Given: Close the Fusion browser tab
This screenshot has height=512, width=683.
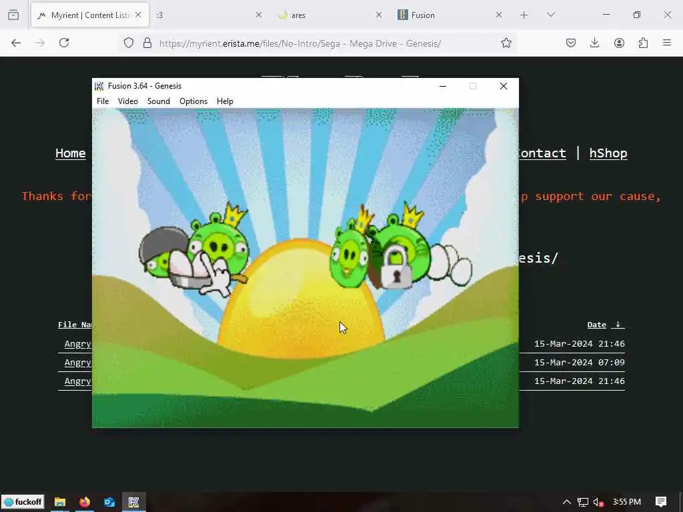Looking at the screenshot, I should point(499,15).
